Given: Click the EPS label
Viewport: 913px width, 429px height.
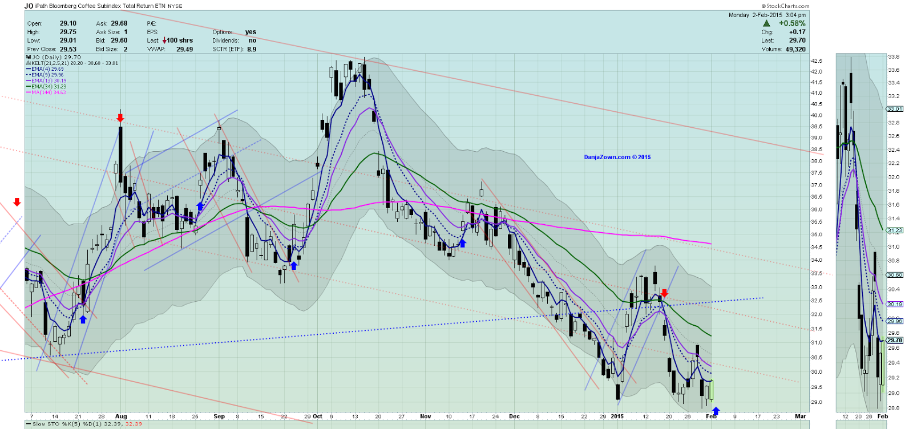Looking at the screenshot, I should pyautogui.click(x=152, y=32).
